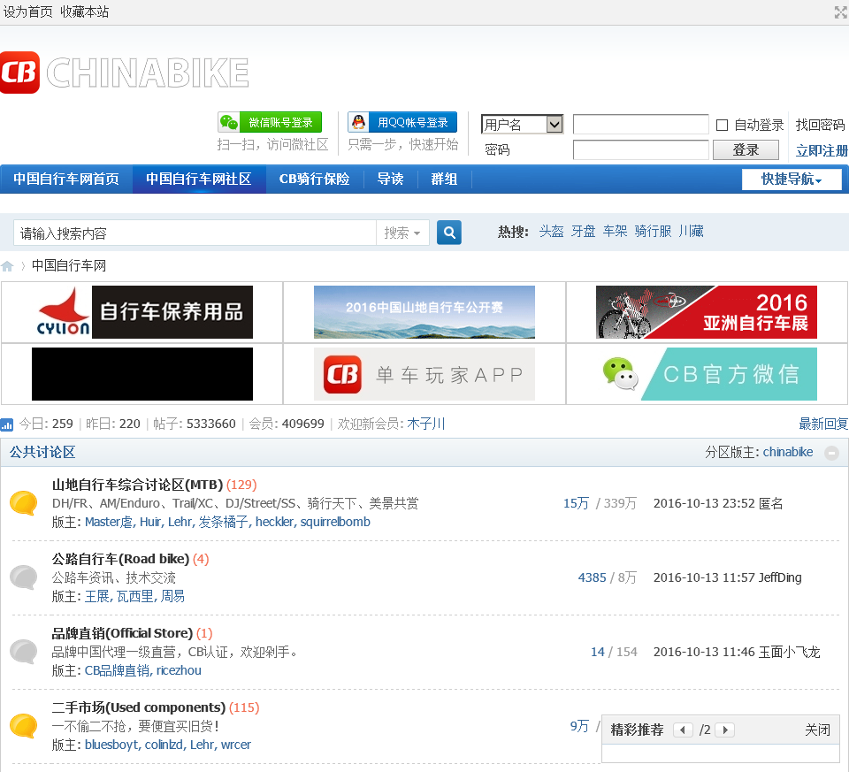Screen dimensions: 849x772
Task: Go to previous page in 精彩推荐
Action: [683, 730]
